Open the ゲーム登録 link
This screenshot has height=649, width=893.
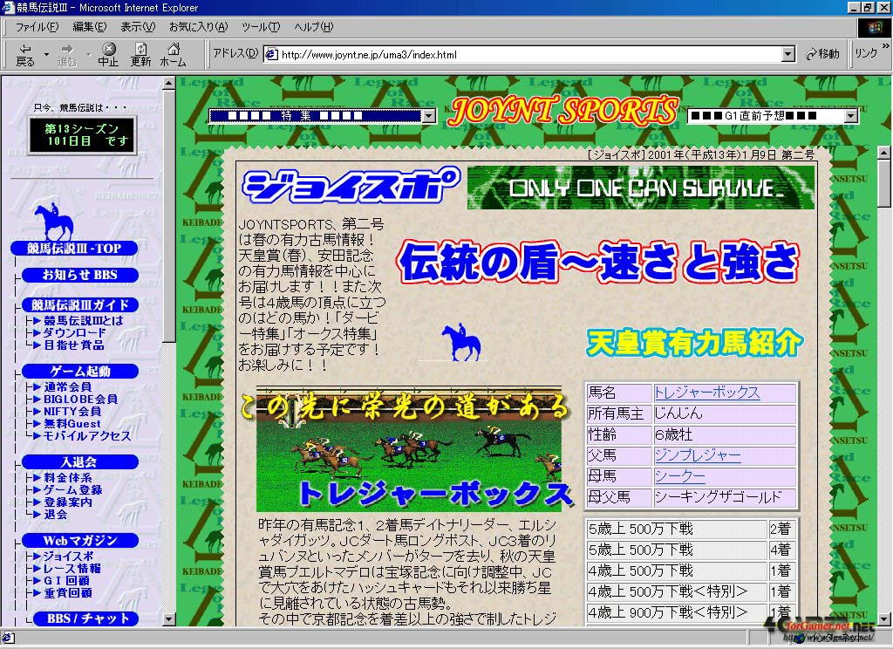click(73, 490)
